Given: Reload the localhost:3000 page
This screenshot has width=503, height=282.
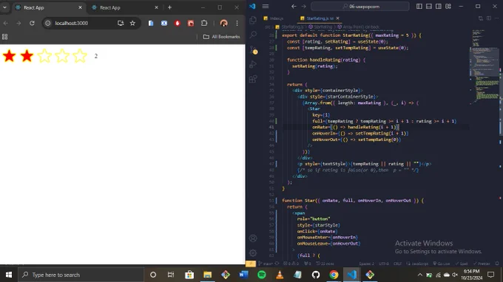Looking at the screenshot, I should [32, 23].
